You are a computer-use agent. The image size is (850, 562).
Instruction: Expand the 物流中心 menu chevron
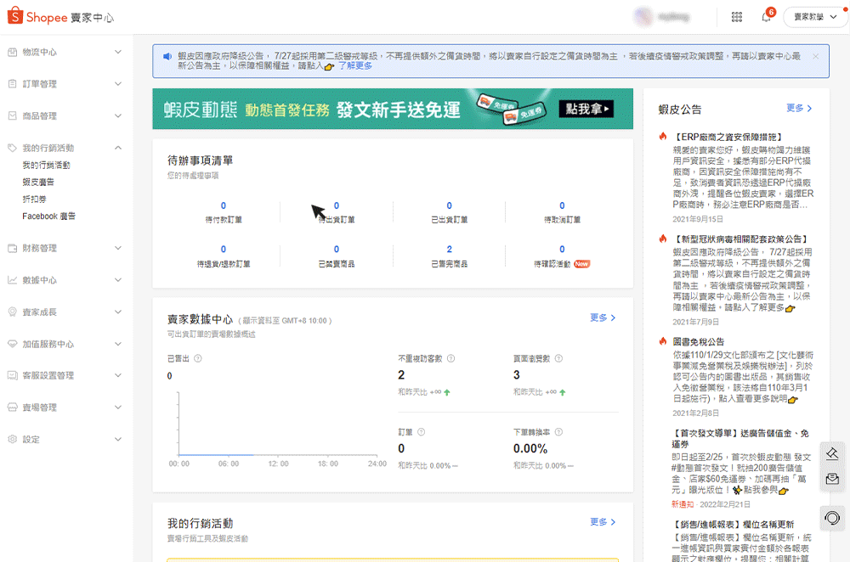pyautogui.click(x=118, y=52)
